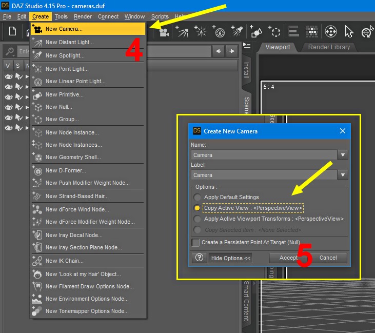375x333 pixels.
Task: Click the Create New Null toolbar icon
Action: pyautogui.click(x=274, y=32)
